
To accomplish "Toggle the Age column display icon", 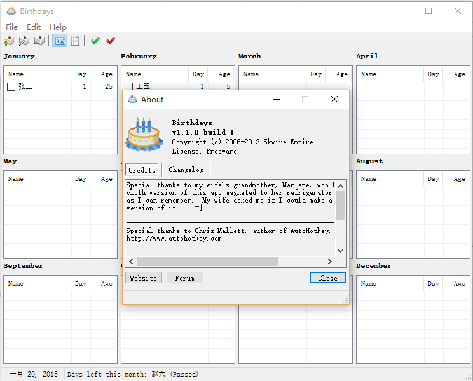I will [x=60, y=41].
